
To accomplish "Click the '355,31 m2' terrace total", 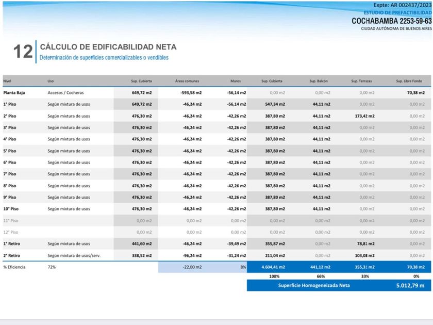I will point(364,267).
